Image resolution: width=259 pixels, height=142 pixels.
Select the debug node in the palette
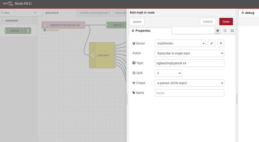[18, 30]
